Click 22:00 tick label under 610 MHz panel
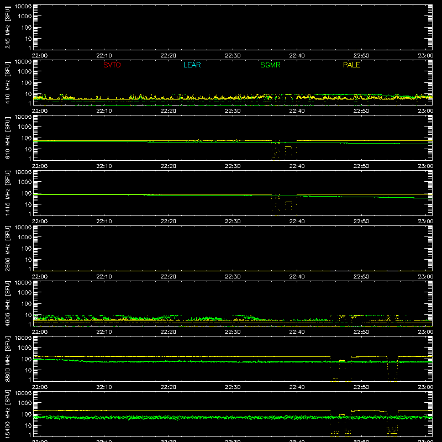 coord(40,166)
